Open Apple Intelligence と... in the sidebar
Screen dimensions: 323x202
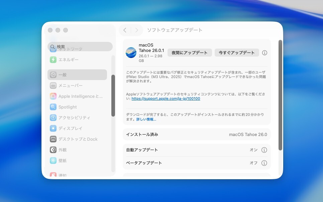[77, 96]
